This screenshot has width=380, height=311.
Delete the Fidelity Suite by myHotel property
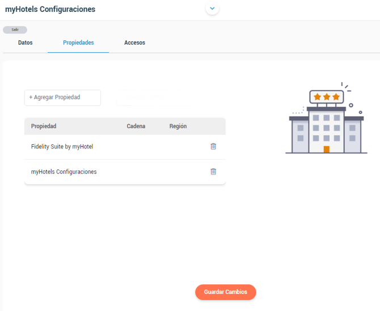pyautogui.click(x=213, y=146)
